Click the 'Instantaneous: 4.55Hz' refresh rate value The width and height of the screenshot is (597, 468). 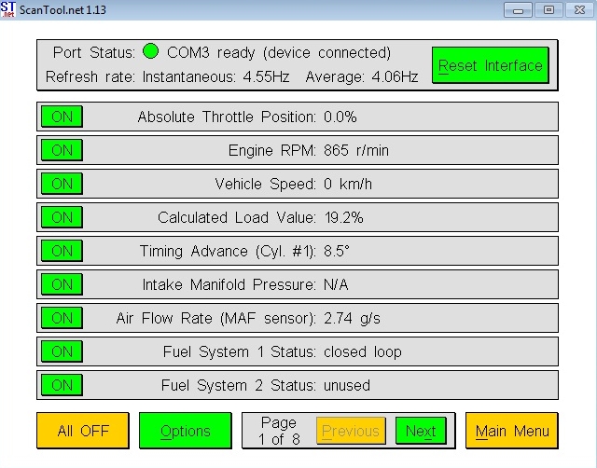point(215,76)
